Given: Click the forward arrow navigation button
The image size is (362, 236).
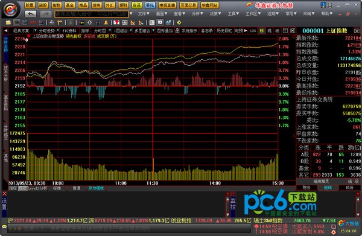Looking at the screenshot, I should coord(46,14).
